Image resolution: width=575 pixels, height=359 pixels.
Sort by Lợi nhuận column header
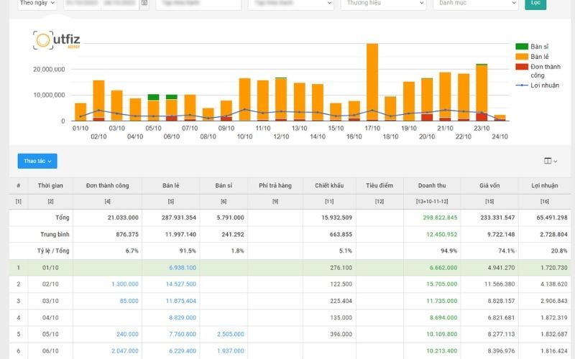(545, 186)
